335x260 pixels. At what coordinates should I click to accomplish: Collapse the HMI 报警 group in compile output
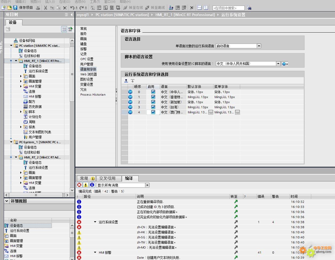point(95,253)
